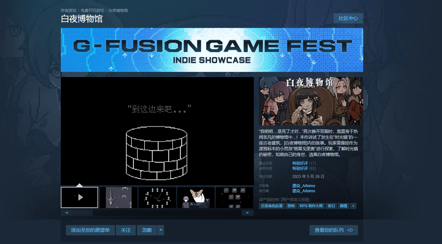The width and height of the screenshot is (442, 244).
Task: Click 添加至您的愿望单 button
Action: tap(90, 230)
